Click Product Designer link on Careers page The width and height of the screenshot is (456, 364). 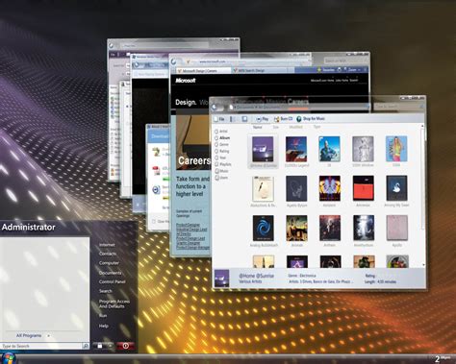pos(188,225)
